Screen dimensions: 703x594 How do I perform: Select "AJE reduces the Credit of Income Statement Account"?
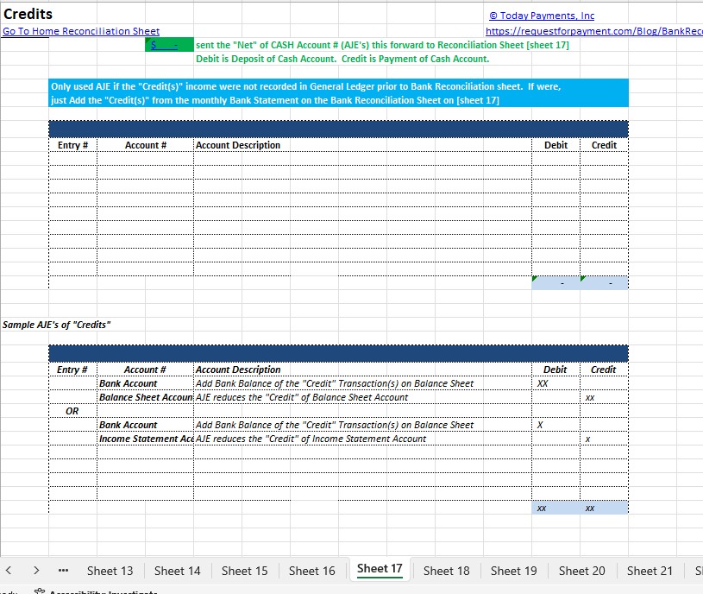click(311, 439)
